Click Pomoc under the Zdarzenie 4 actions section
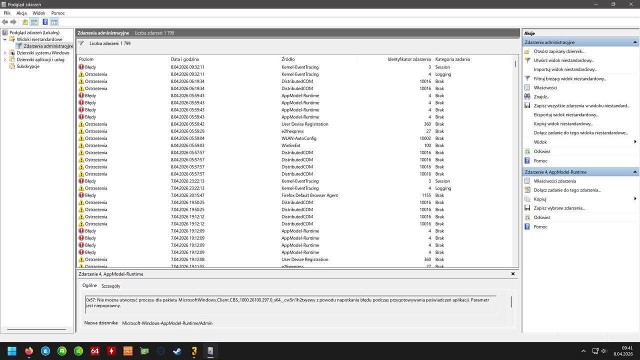Screen dimensions: 640x360 pyautogui.click(x=540, y=227)
